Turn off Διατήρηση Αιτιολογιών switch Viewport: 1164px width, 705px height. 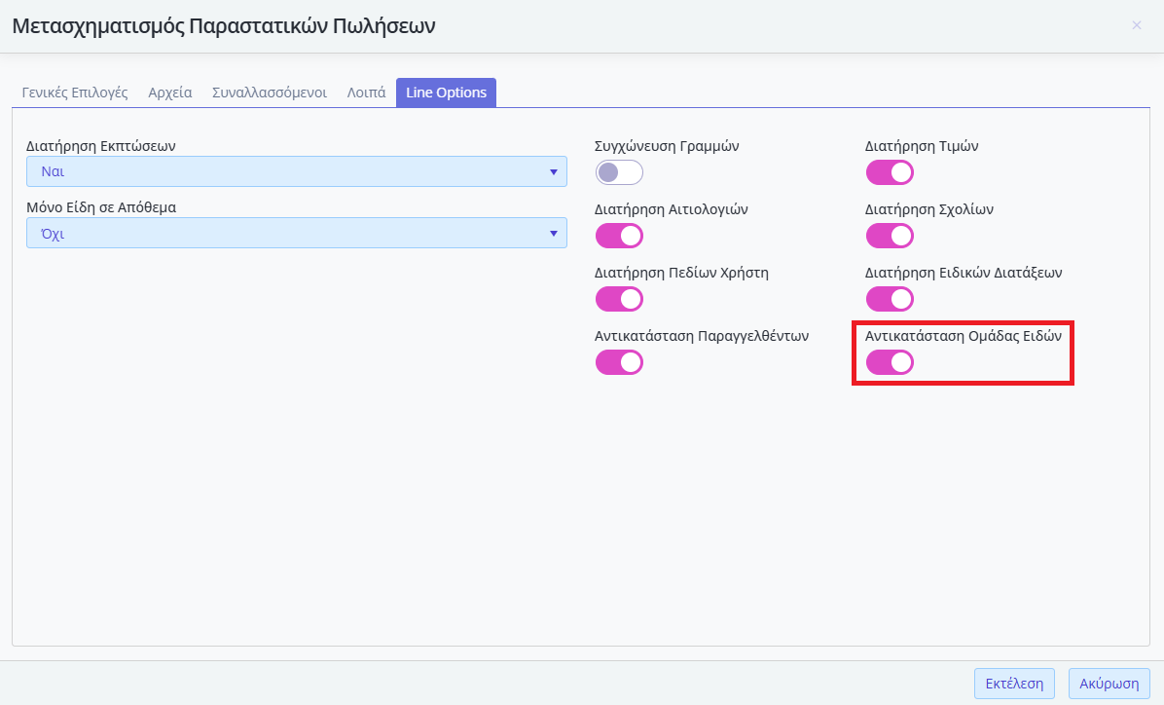click(619, 236)
